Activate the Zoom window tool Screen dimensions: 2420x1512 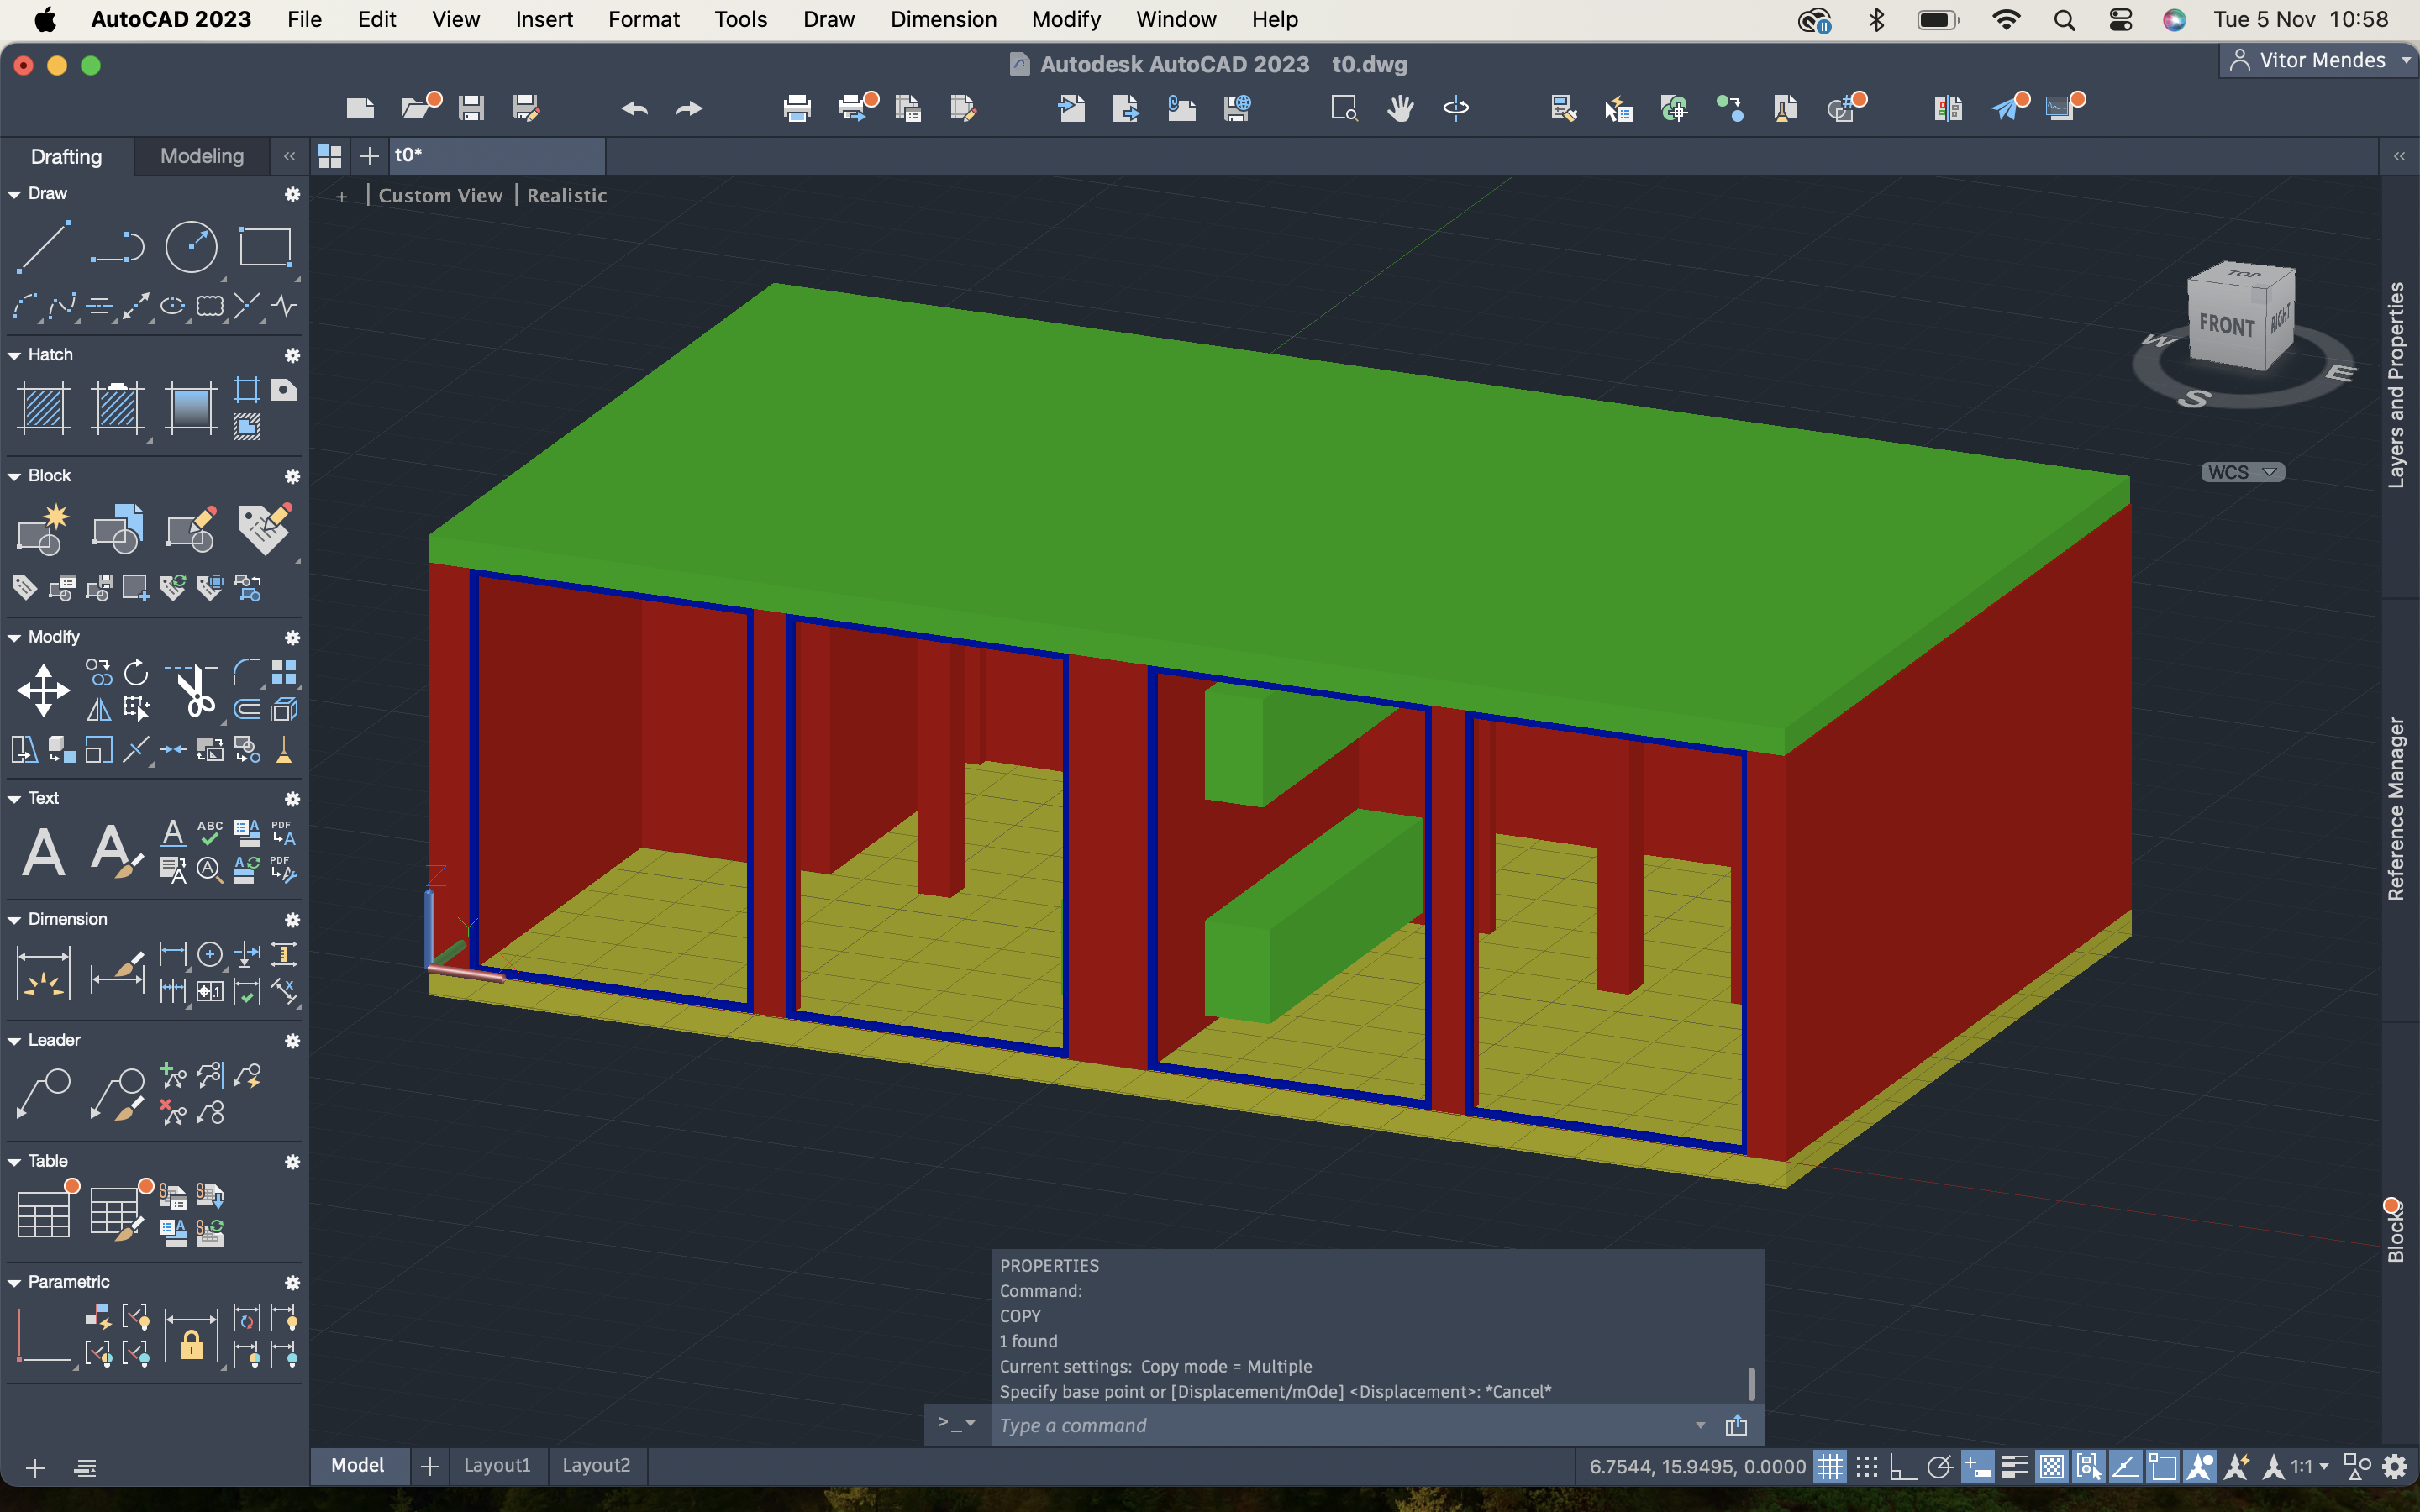[x=1344, y=108]
